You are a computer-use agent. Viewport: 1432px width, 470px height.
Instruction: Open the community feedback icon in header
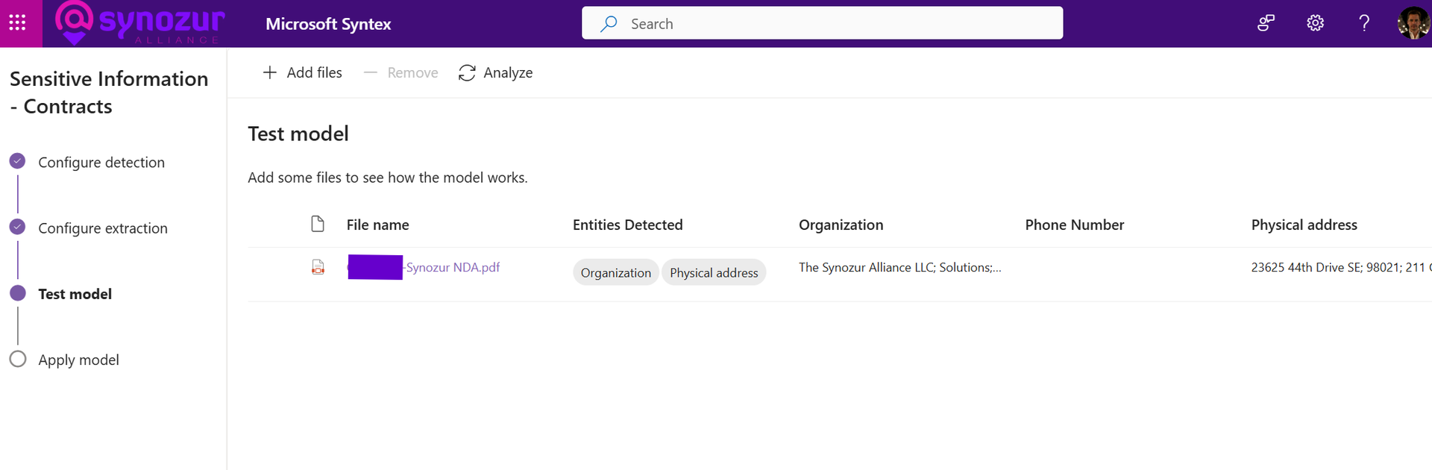[1266, 23]
